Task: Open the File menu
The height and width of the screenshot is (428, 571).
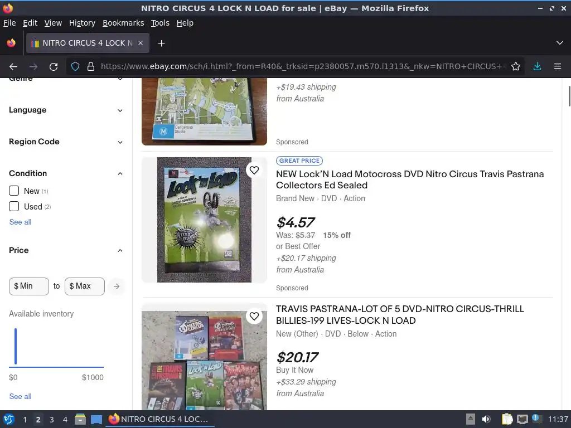Action: (x=9, y=23)
